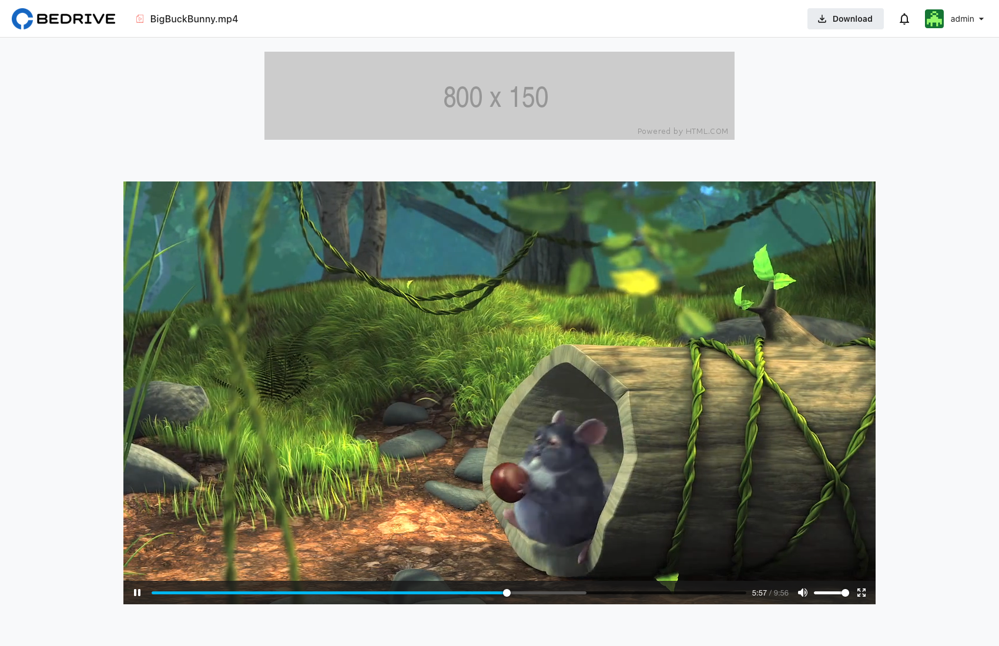The width and height of the screenshot is (999, 646).
Task: Download the BigBuckBunny.mp4 file
Action: pyautogui.click(x=845, y=19)
